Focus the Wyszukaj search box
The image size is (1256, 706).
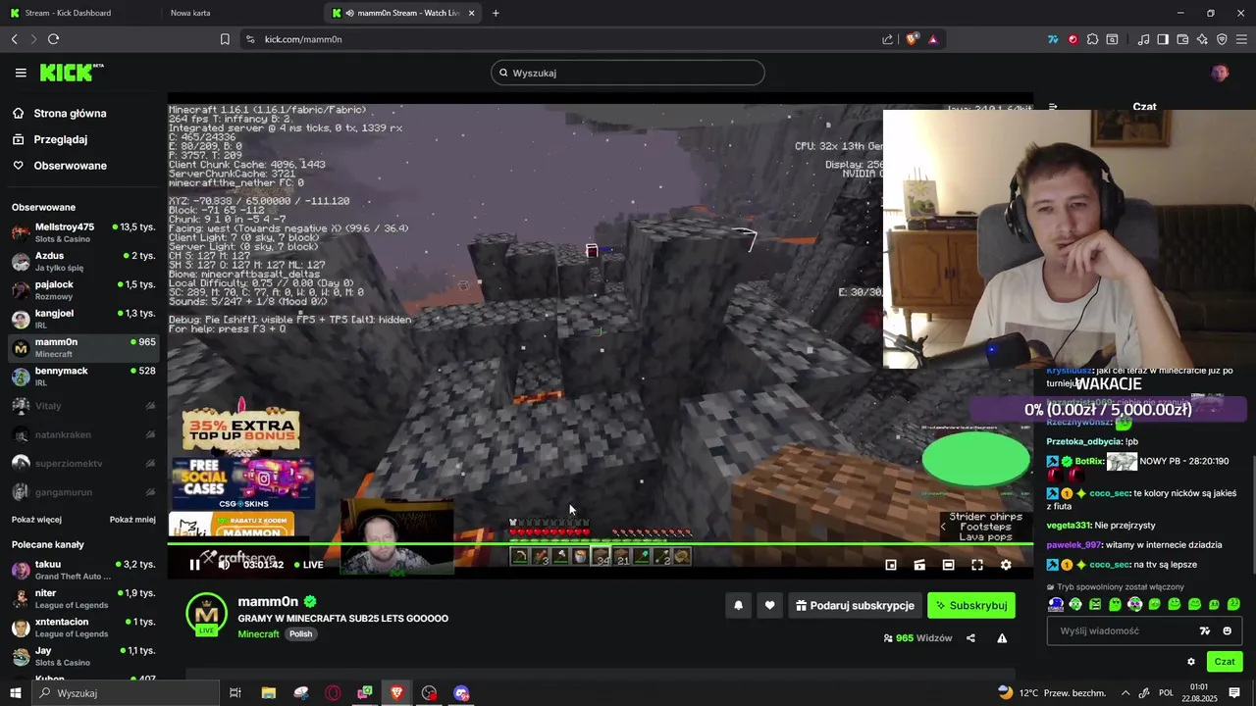pos(628,73)
